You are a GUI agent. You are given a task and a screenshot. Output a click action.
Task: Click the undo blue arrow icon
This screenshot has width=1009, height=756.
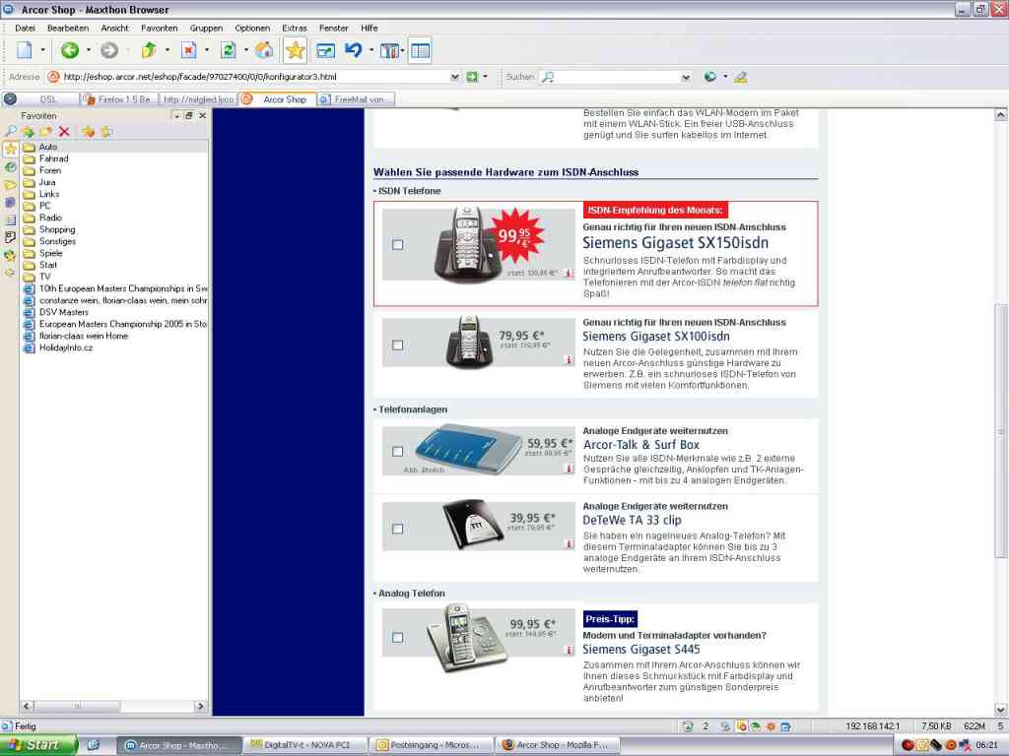354,50
